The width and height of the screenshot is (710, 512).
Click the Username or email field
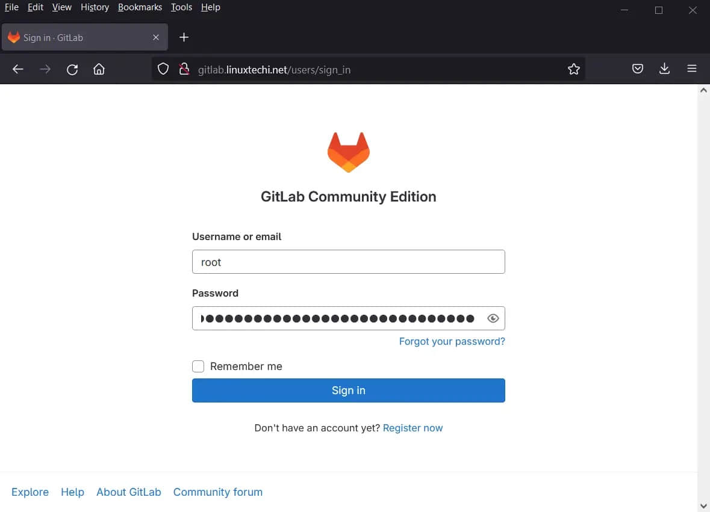(348, 262)
